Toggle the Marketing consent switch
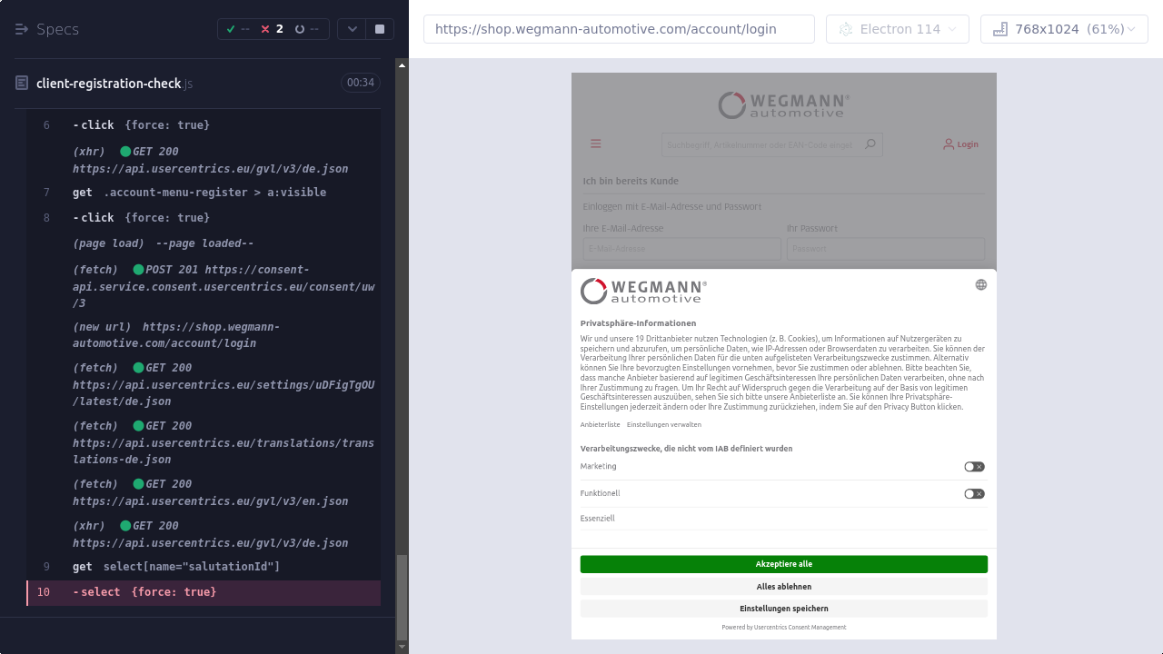1163x654 pixels. pyautogui.click(x=974, y=467)
